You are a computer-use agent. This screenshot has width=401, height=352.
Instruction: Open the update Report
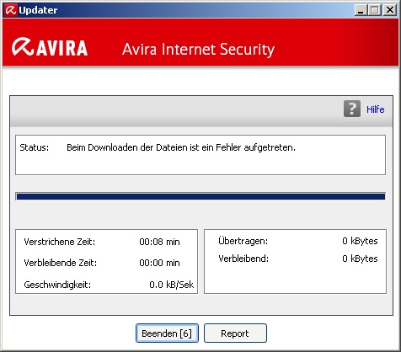235,333
